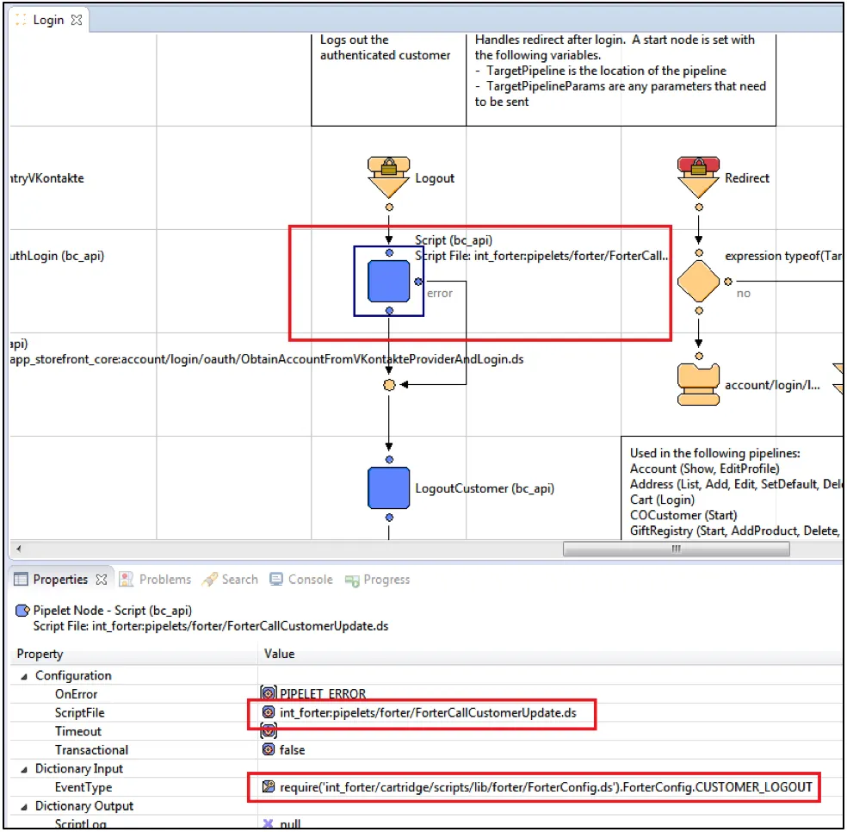Switch to the Login editor tab
Viewport: 847px width, 832px height.
[x=48, y=20]
